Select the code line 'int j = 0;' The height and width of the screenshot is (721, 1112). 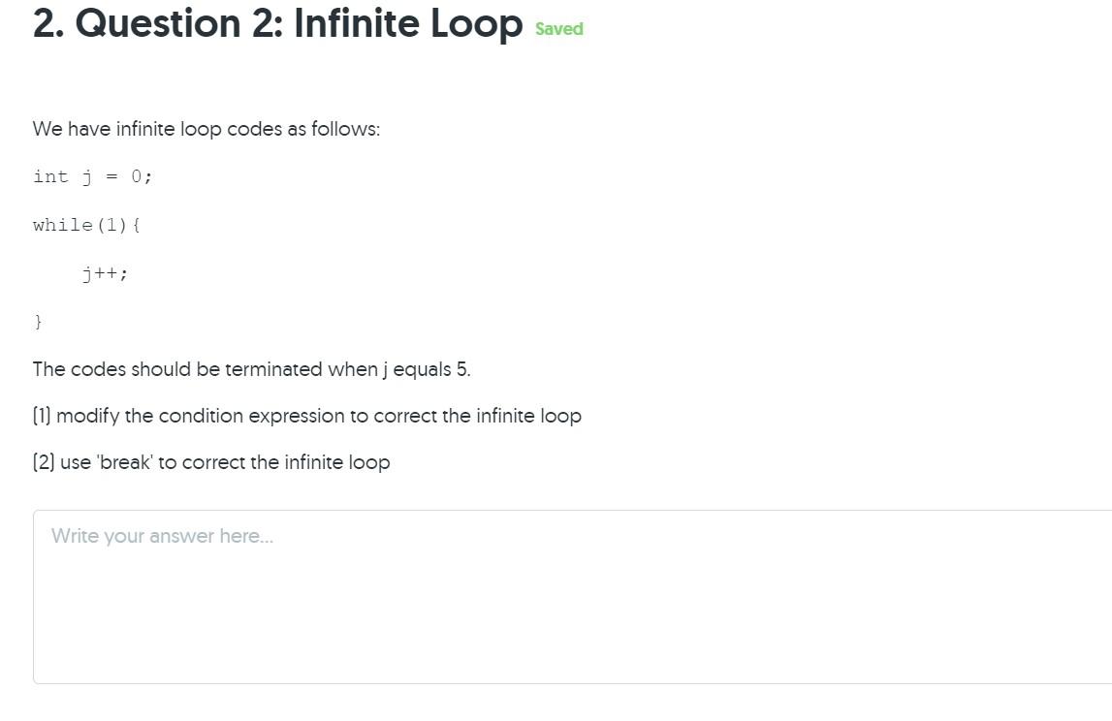coord(92,176)
